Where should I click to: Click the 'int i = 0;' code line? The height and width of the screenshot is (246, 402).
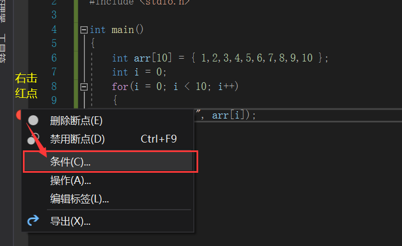point(139,72)
